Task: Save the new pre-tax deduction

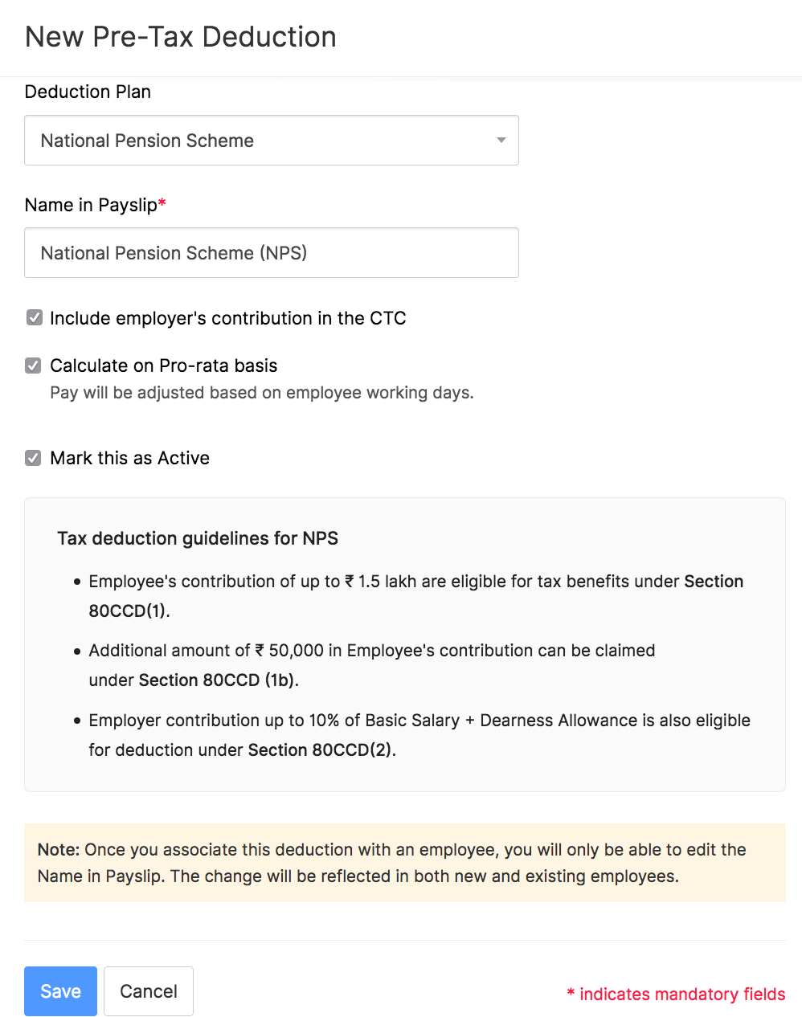Action: (x=60, y=991)
